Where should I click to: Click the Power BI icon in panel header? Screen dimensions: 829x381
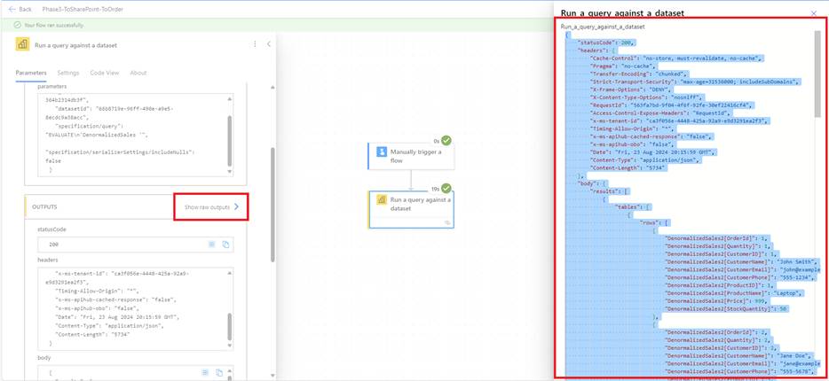(22, 45)
